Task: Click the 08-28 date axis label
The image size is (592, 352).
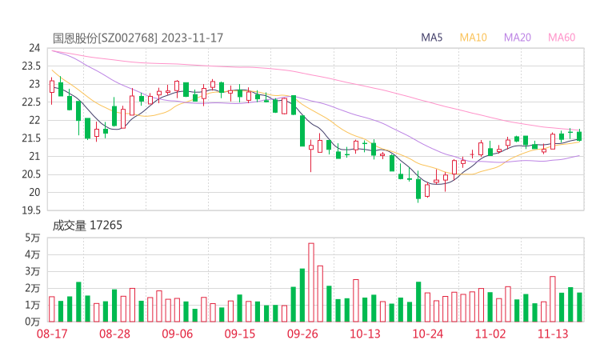Action: (114, 334)
